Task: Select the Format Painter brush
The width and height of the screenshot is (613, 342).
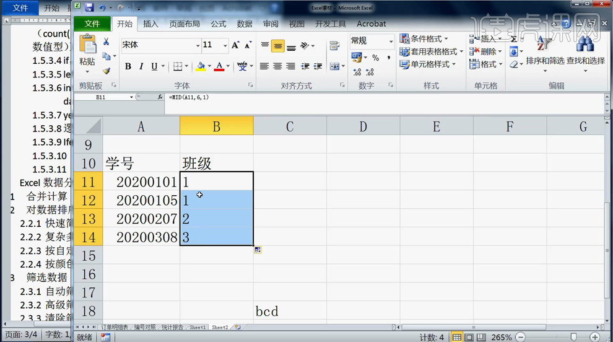Action: click(107, 71)
